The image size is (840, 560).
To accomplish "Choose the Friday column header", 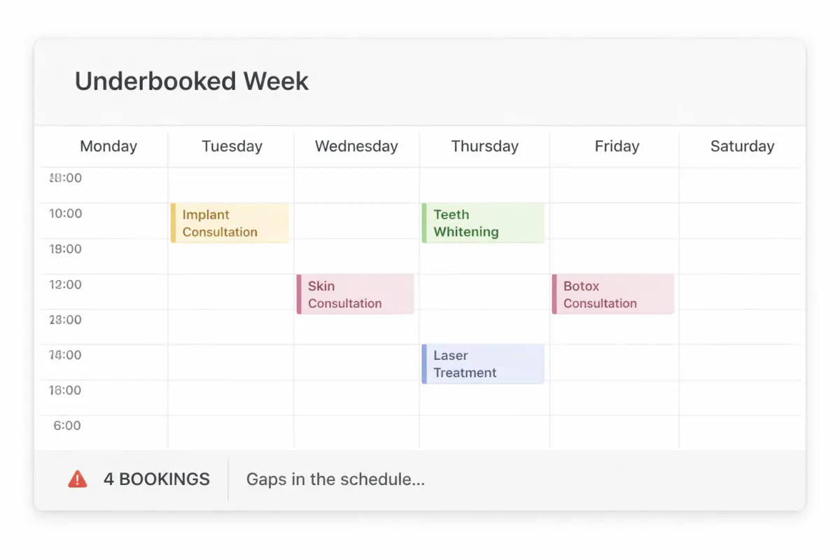I will (x=617, y=146).
